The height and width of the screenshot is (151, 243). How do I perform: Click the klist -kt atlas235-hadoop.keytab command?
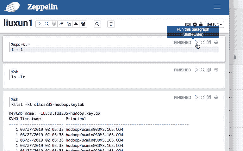point(48,105)
